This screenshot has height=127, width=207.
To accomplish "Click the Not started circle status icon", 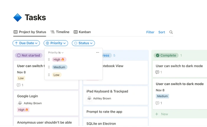I will pos(19,55).
